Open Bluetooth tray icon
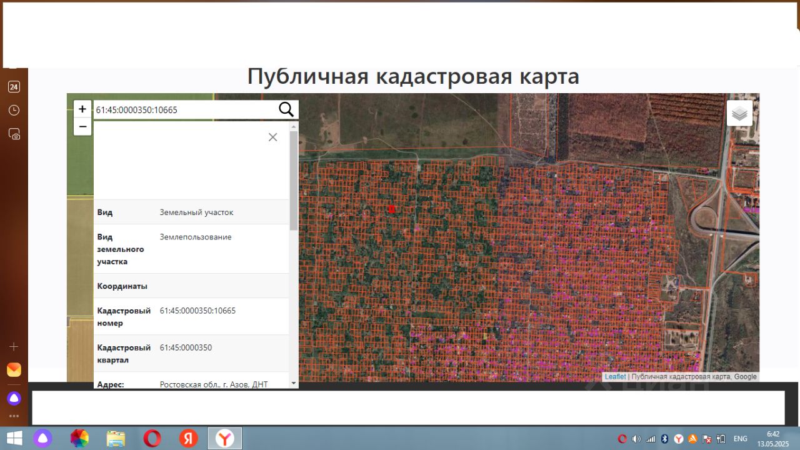 pos(665,439)
